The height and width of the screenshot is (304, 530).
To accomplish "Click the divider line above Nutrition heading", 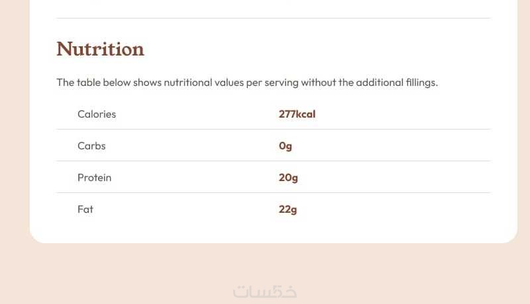I will [x=273, y=18].
